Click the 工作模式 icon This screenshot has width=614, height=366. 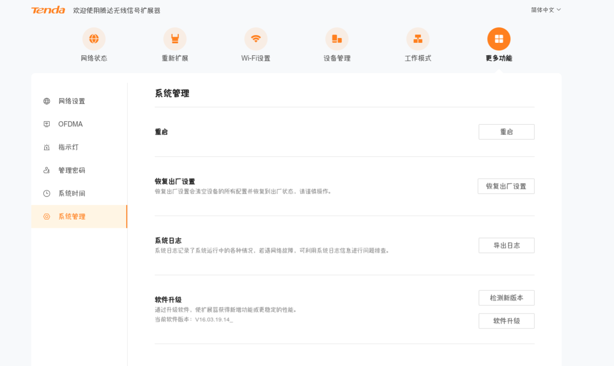coord(418,39)
